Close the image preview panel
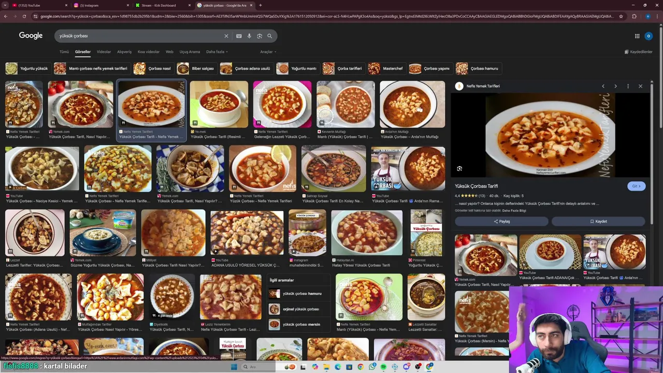663x373 pixels. pos(640,86)
